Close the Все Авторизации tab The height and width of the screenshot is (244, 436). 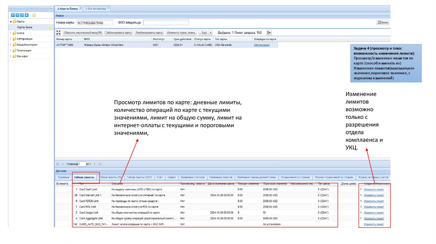pyautogui.click(x=108, y=9)
